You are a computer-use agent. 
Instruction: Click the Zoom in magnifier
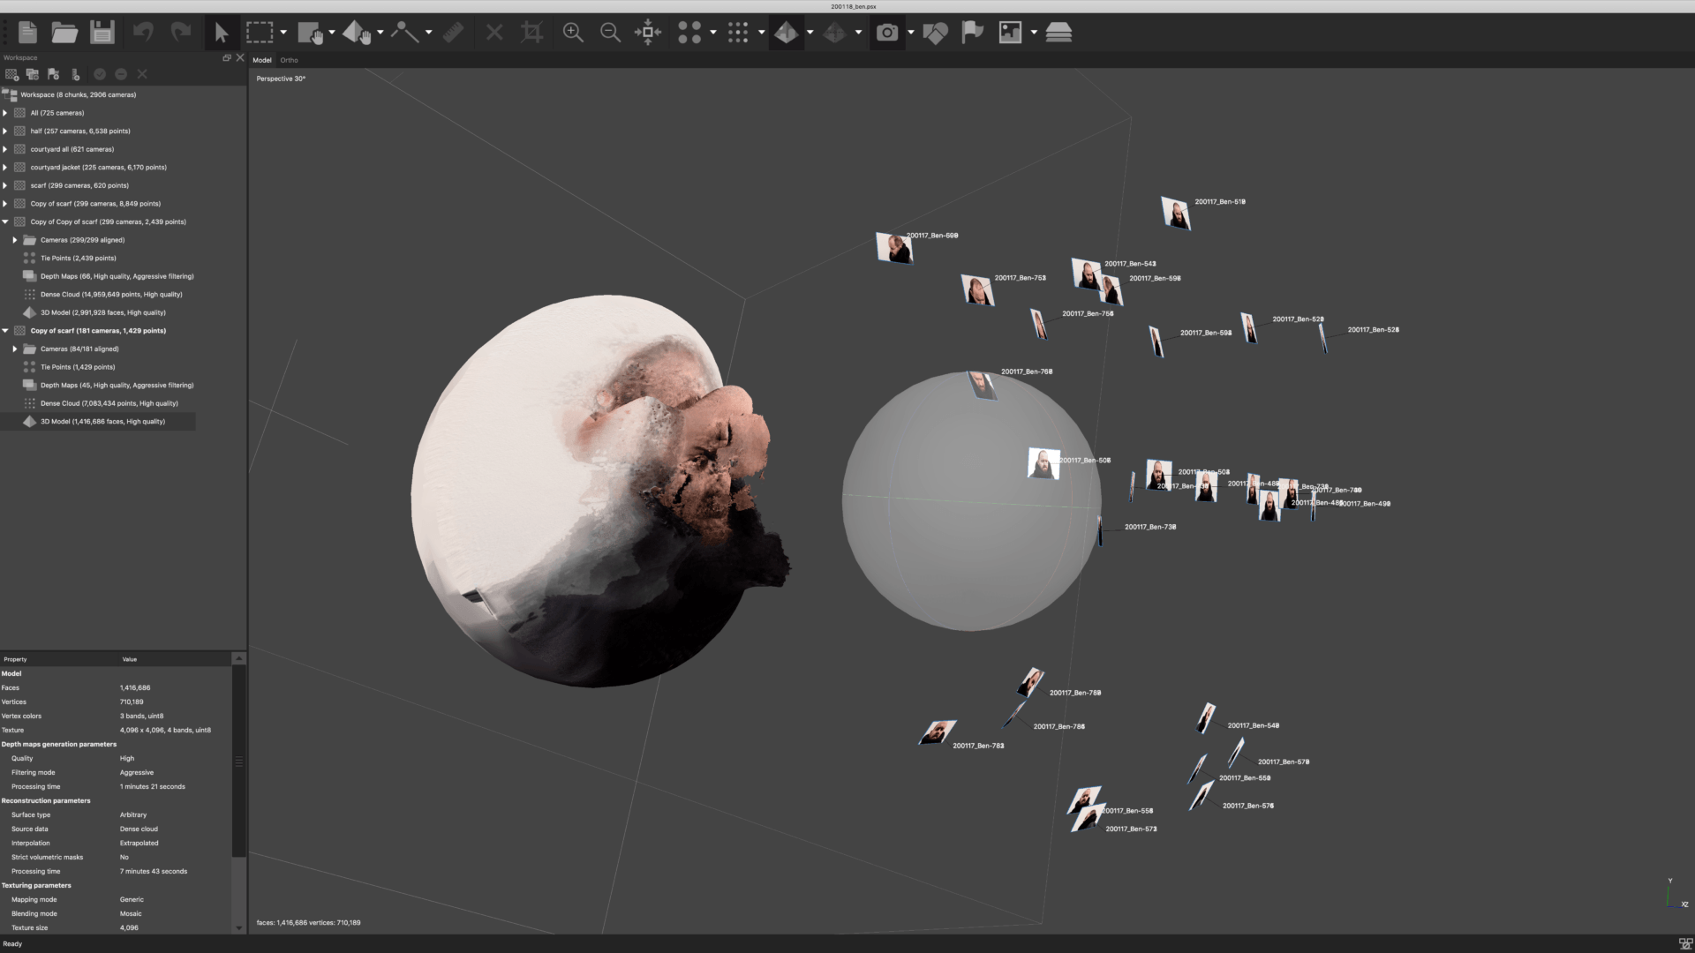(573, 33)
